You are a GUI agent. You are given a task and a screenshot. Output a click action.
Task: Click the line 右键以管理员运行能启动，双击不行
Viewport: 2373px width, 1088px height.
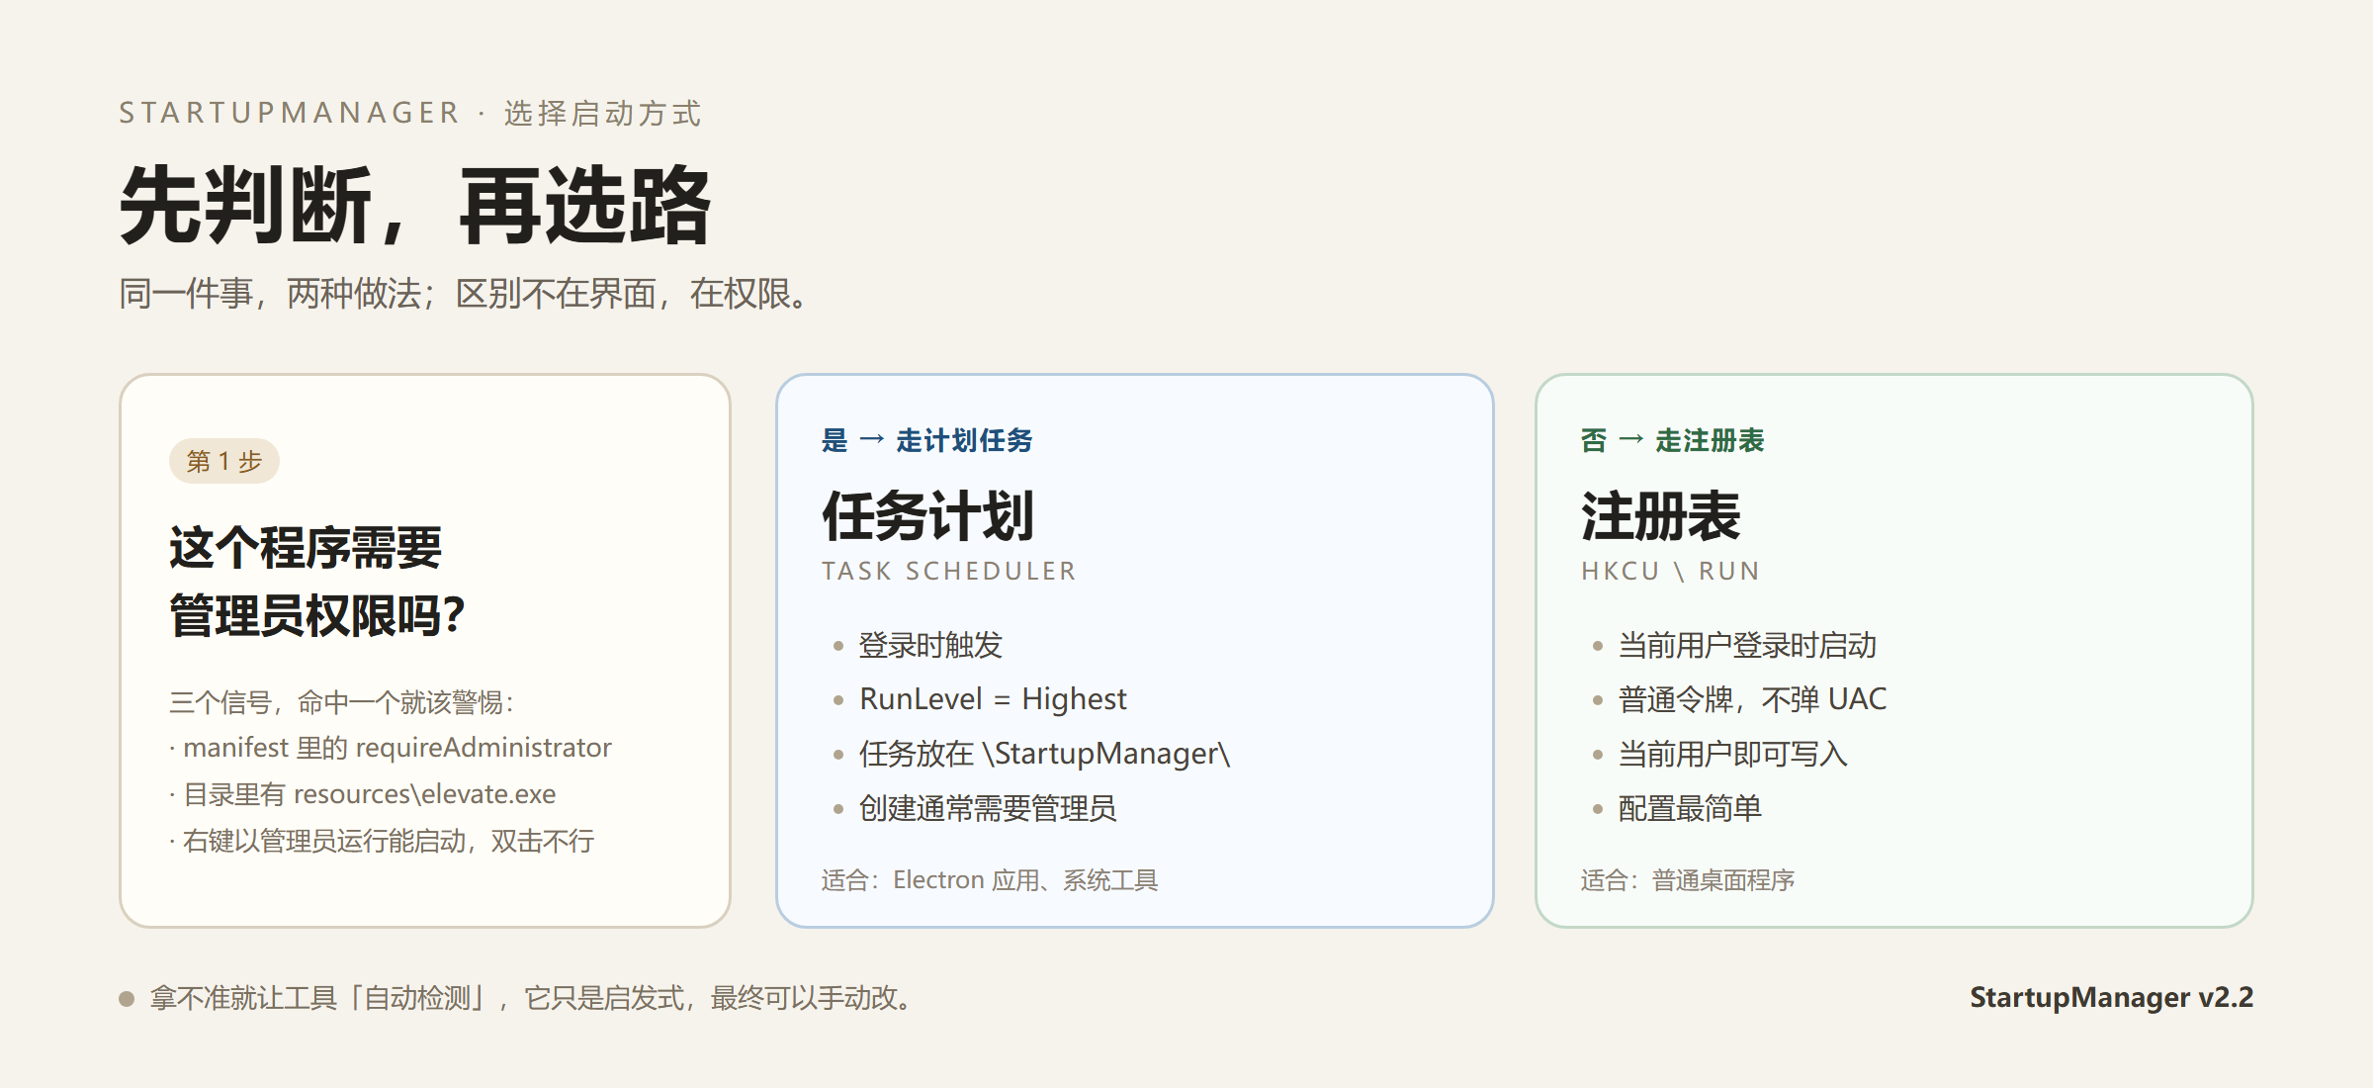pyautogui.click(x=382, y=841)
